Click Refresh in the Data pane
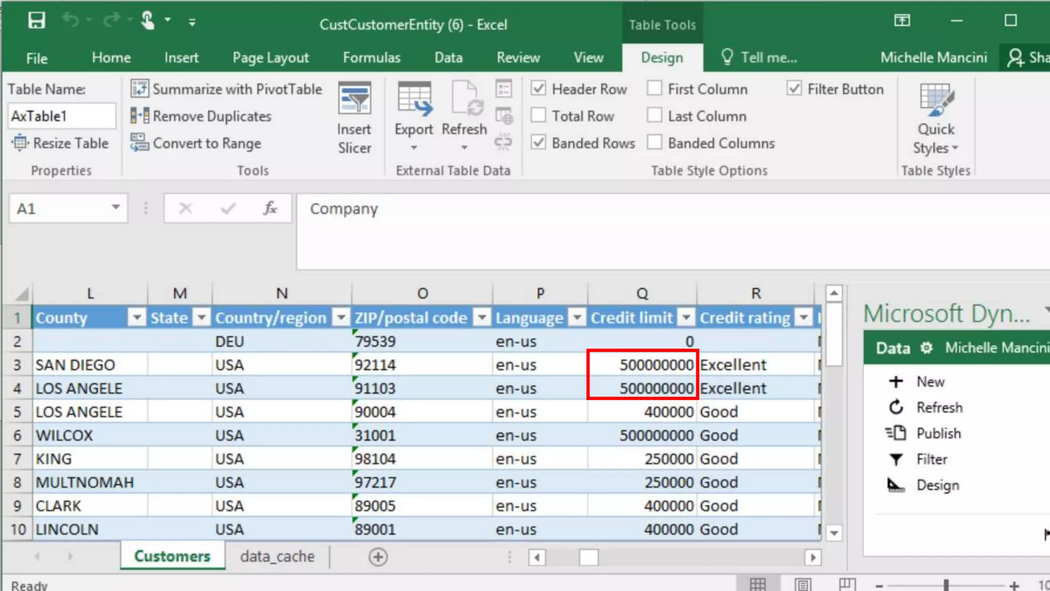This screenshot has height=591, width=1050. (x=939, y=407)
